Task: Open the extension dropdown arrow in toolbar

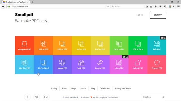Action: point(173,7)
